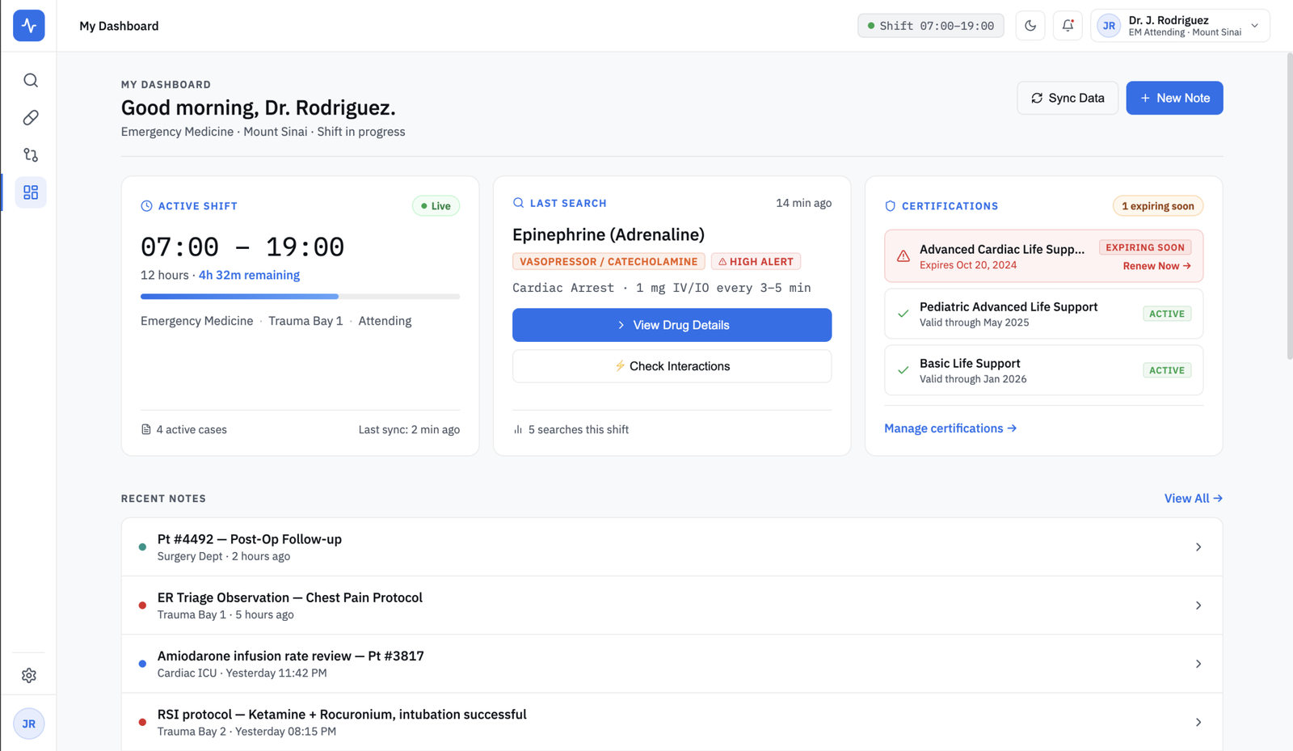Click red status dot on ER Triage note

142,605
